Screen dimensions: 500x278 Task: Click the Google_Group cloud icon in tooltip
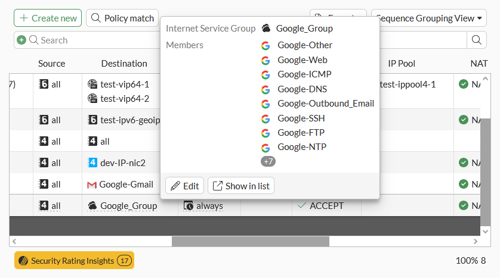coord(266,29)
